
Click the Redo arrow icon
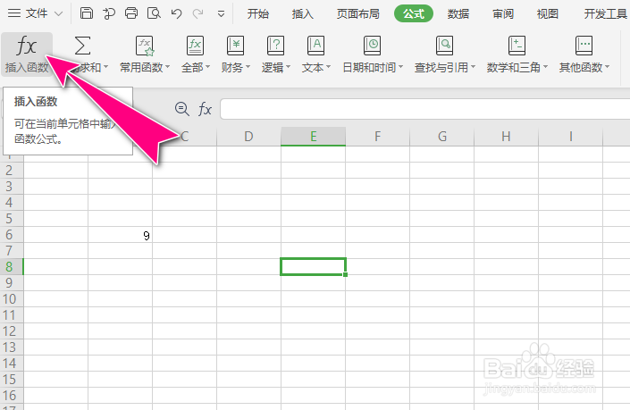197,13
